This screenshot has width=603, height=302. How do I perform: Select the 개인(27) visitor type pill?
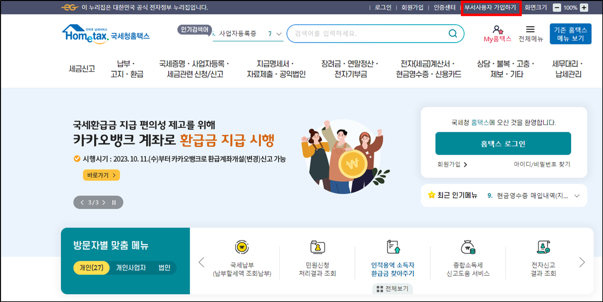click(91, 268)
